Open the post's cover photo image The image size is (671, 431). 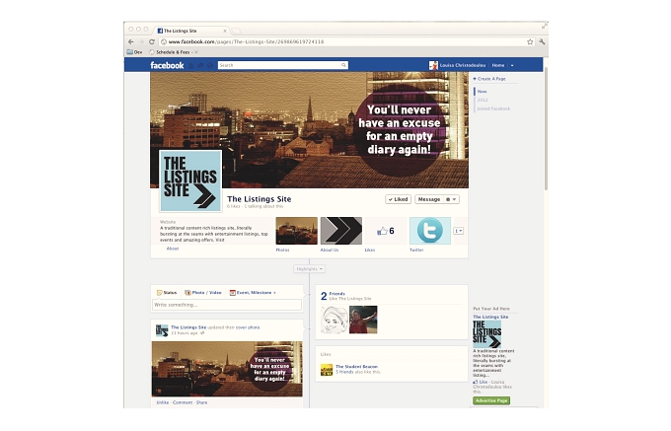[x=227, y=369]
